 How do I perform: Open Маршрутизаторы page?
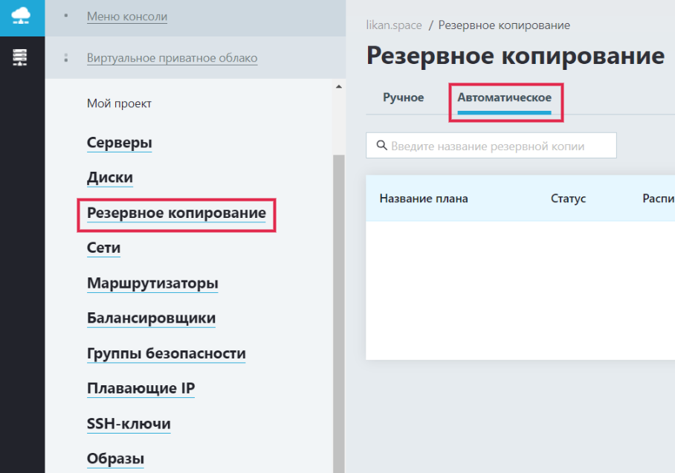pyautogui.click(x=152, y=283)
